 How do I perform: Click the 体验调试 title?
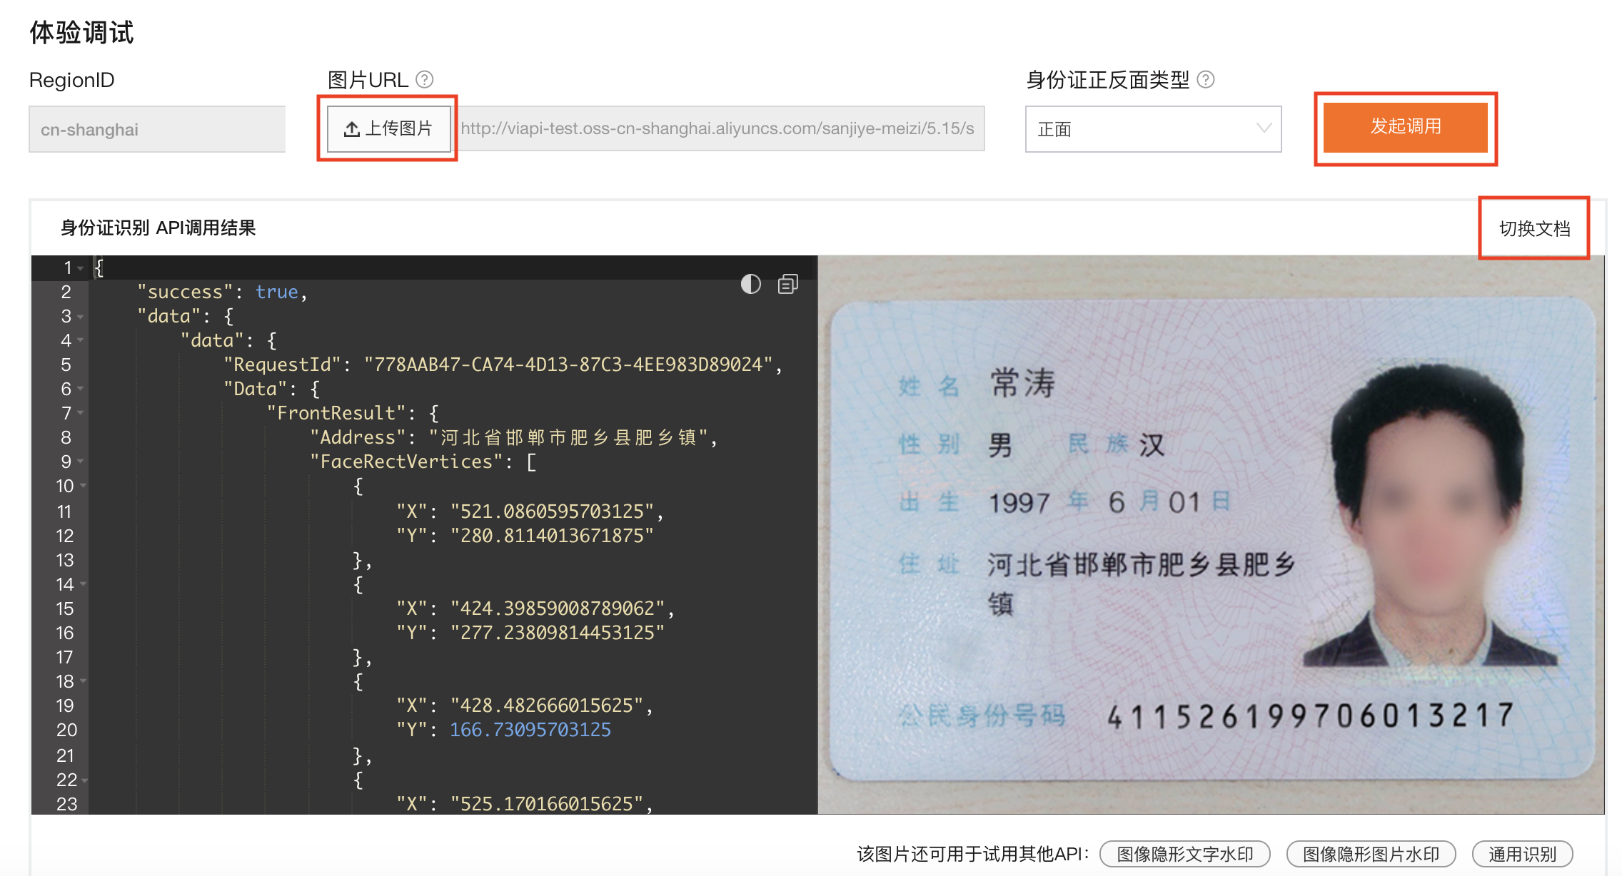coord(81,33)
